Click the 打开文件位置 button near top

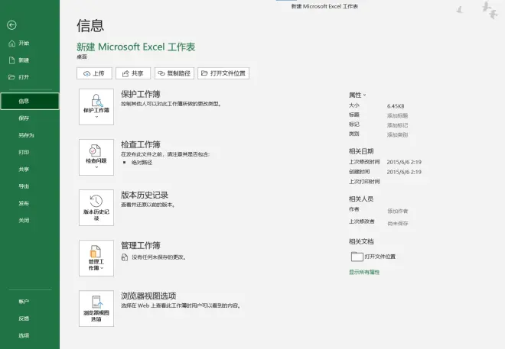coord(223,73)
